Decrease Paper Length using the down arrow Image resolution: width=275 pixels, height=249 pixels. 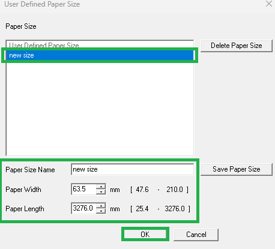[x=101, y=211]
